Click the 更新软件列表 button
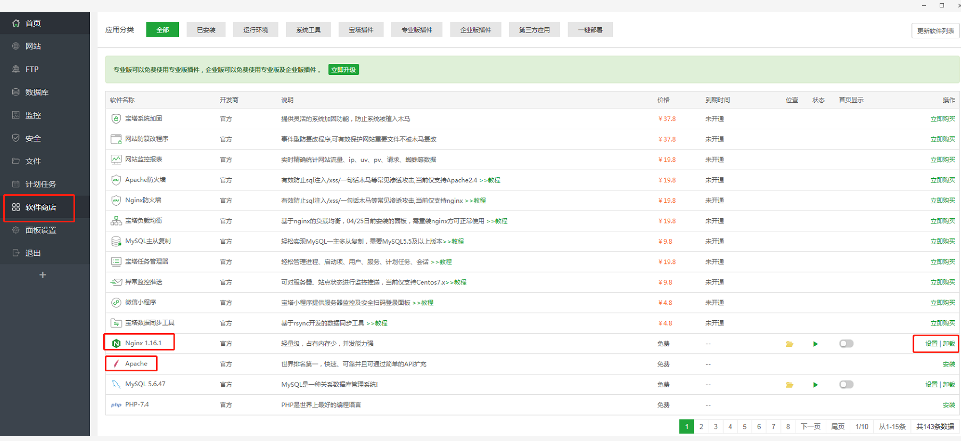The image size is (961, 441). coord(935,31)
